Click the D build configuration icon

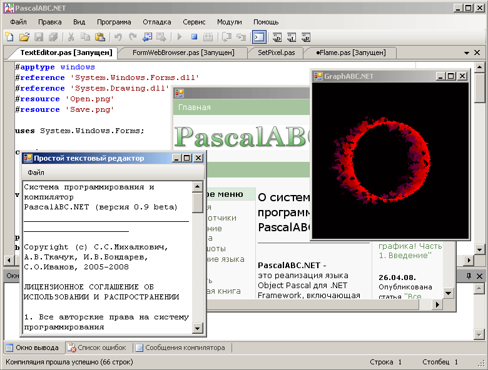click(x=277, y=37)
